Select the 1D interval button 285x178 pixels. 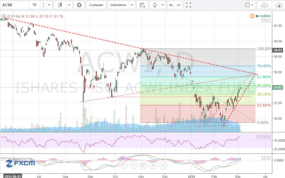pyautogui.click(x=34, y=5)
